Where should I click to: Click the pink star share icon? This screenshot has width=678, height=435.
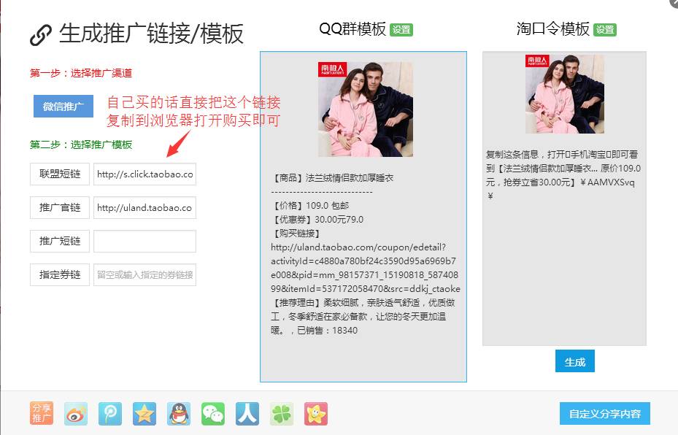pyautogui.click(x=316, y=414)
